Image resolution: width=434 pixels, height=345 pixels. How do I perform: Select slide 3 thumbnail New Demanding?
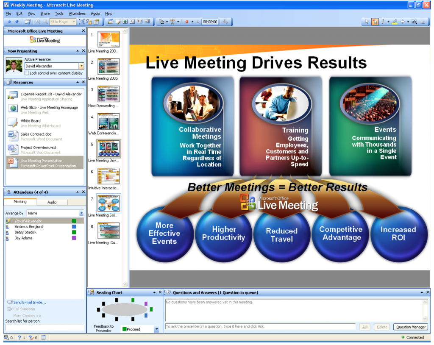[x=108, y=94]
